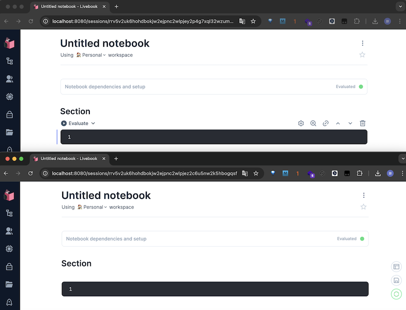Click Evaluate button in top window

tap(75, 123)
